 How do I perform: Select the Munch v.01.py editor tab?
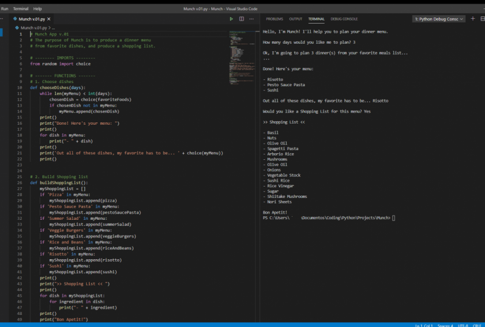tap(32, 19)
